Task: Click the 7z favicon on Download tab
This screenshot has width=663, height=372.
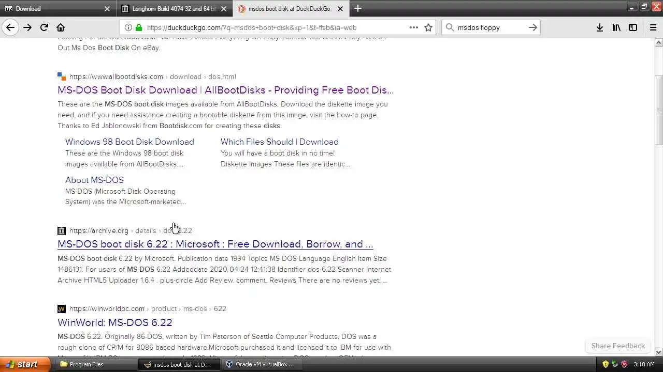Action: (9, 9)
